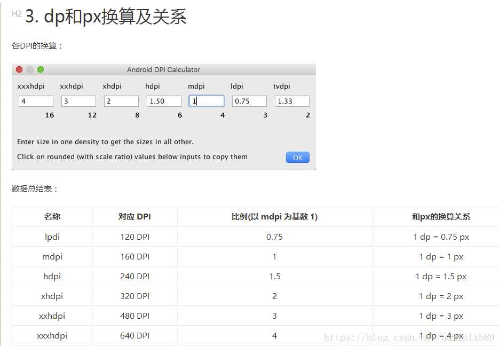The image size is (499, 346).
Task: Click the '240 DPI' table cell
Action: pos(135,276)
